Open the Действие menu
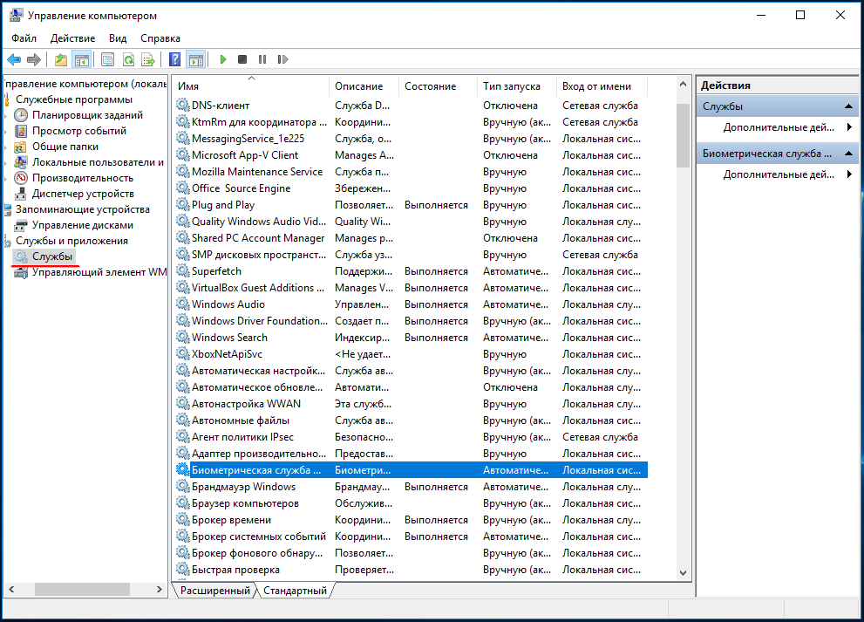864x622 pixels. point(72,38)
